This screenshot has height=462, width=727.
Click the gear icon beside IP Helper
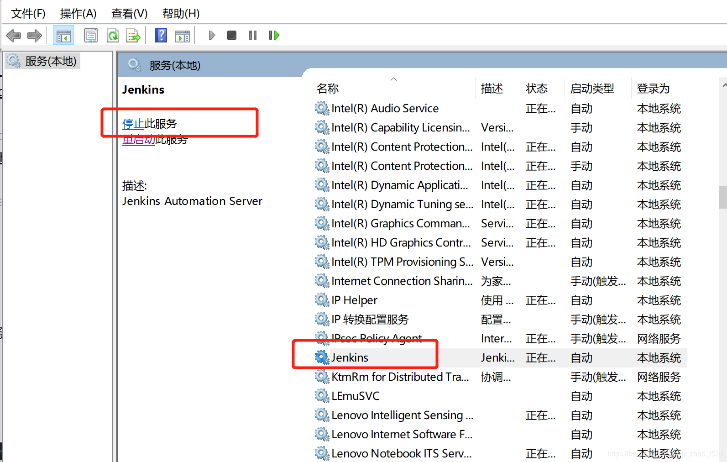(322, 300)
